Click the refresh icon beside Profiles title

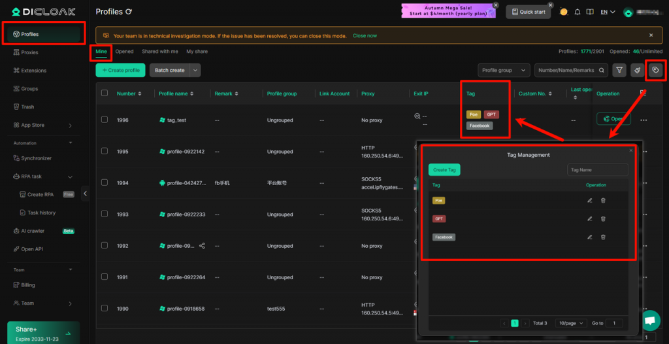129,12
